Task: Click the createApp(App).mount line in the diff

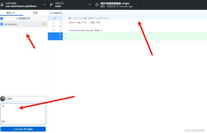Action: click(x=85, y=30)
